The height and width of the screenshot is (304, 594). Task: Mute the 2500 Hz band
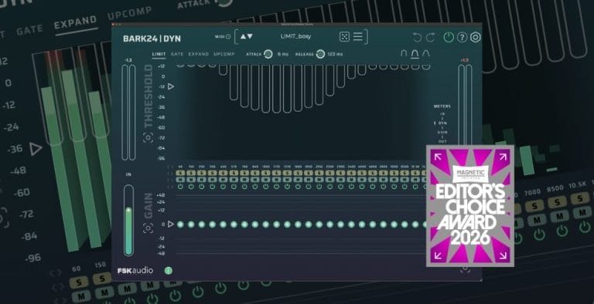tap(330, 180)
